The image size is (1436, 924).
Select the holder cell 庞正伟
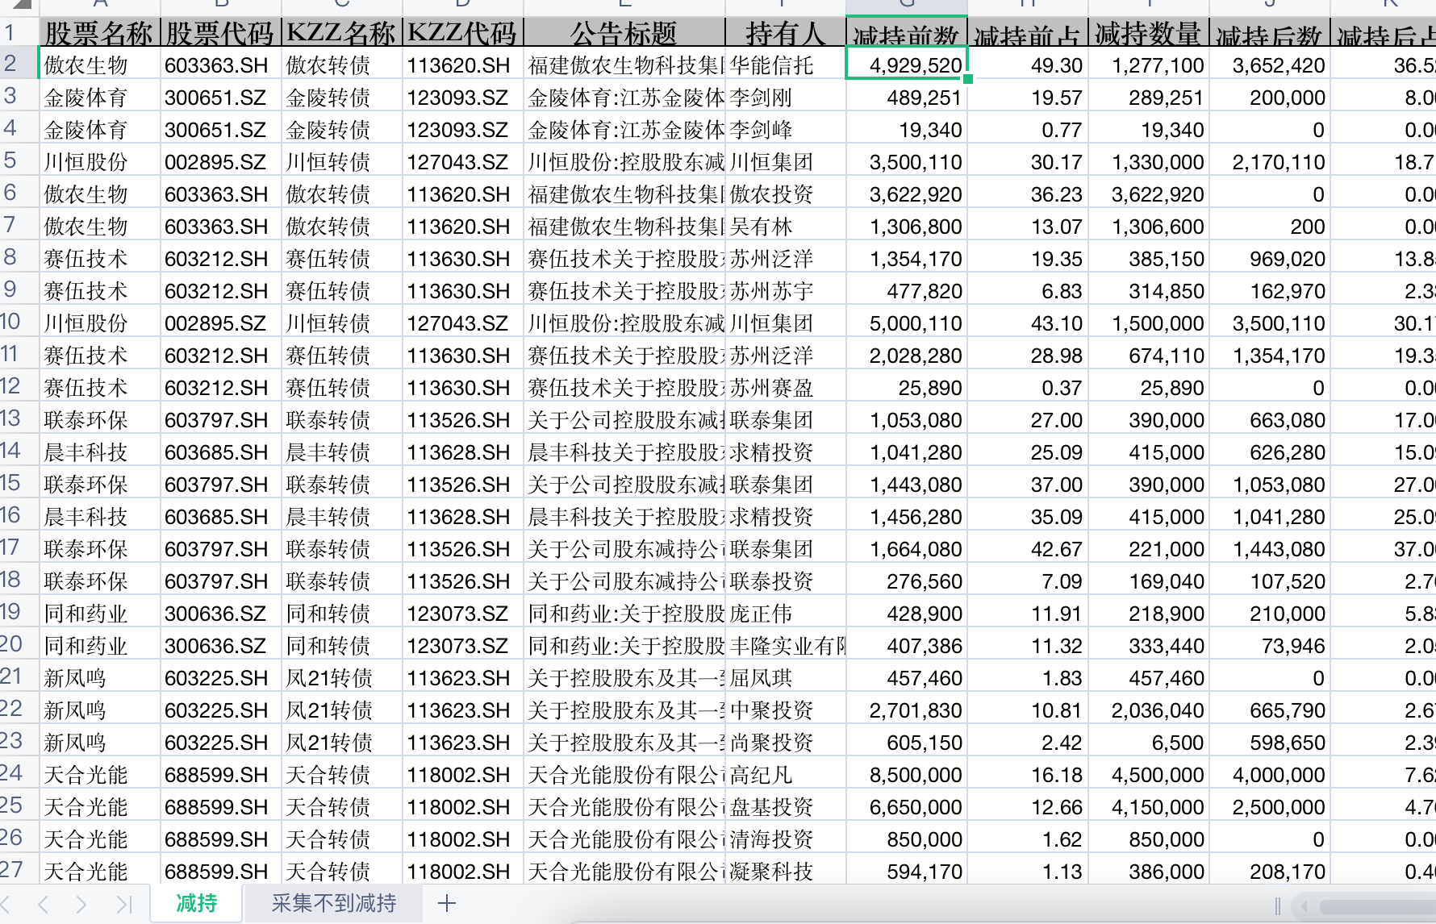click(785, 613)
